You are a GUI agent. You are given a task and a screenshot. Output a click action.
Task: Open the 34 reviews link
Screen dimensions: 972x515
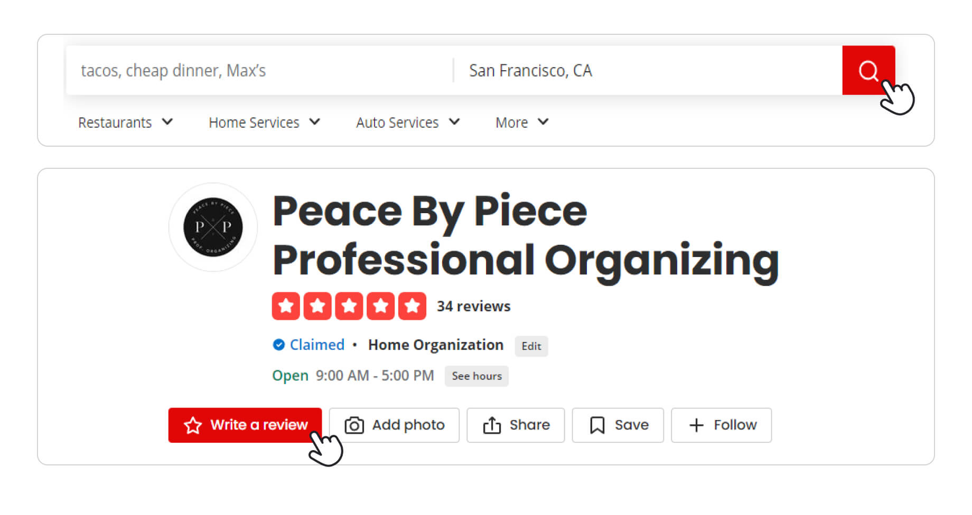[x=473, y=306]
